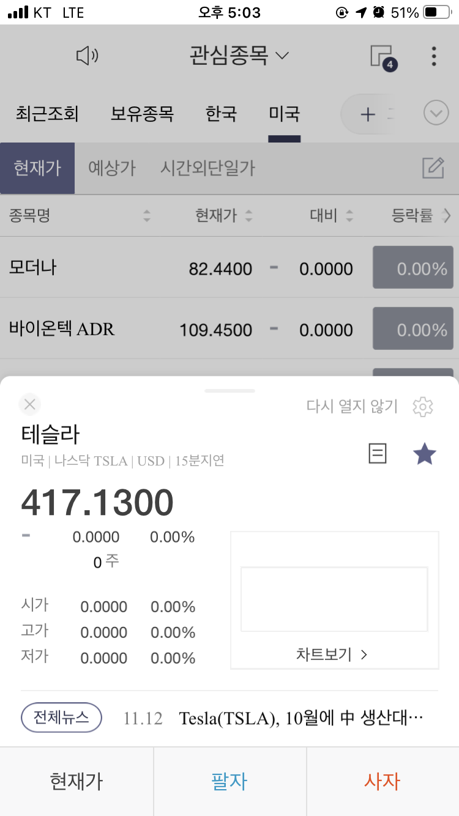Tap the panel drag handle bar
459x816 pixels.
tap(229, 390)
